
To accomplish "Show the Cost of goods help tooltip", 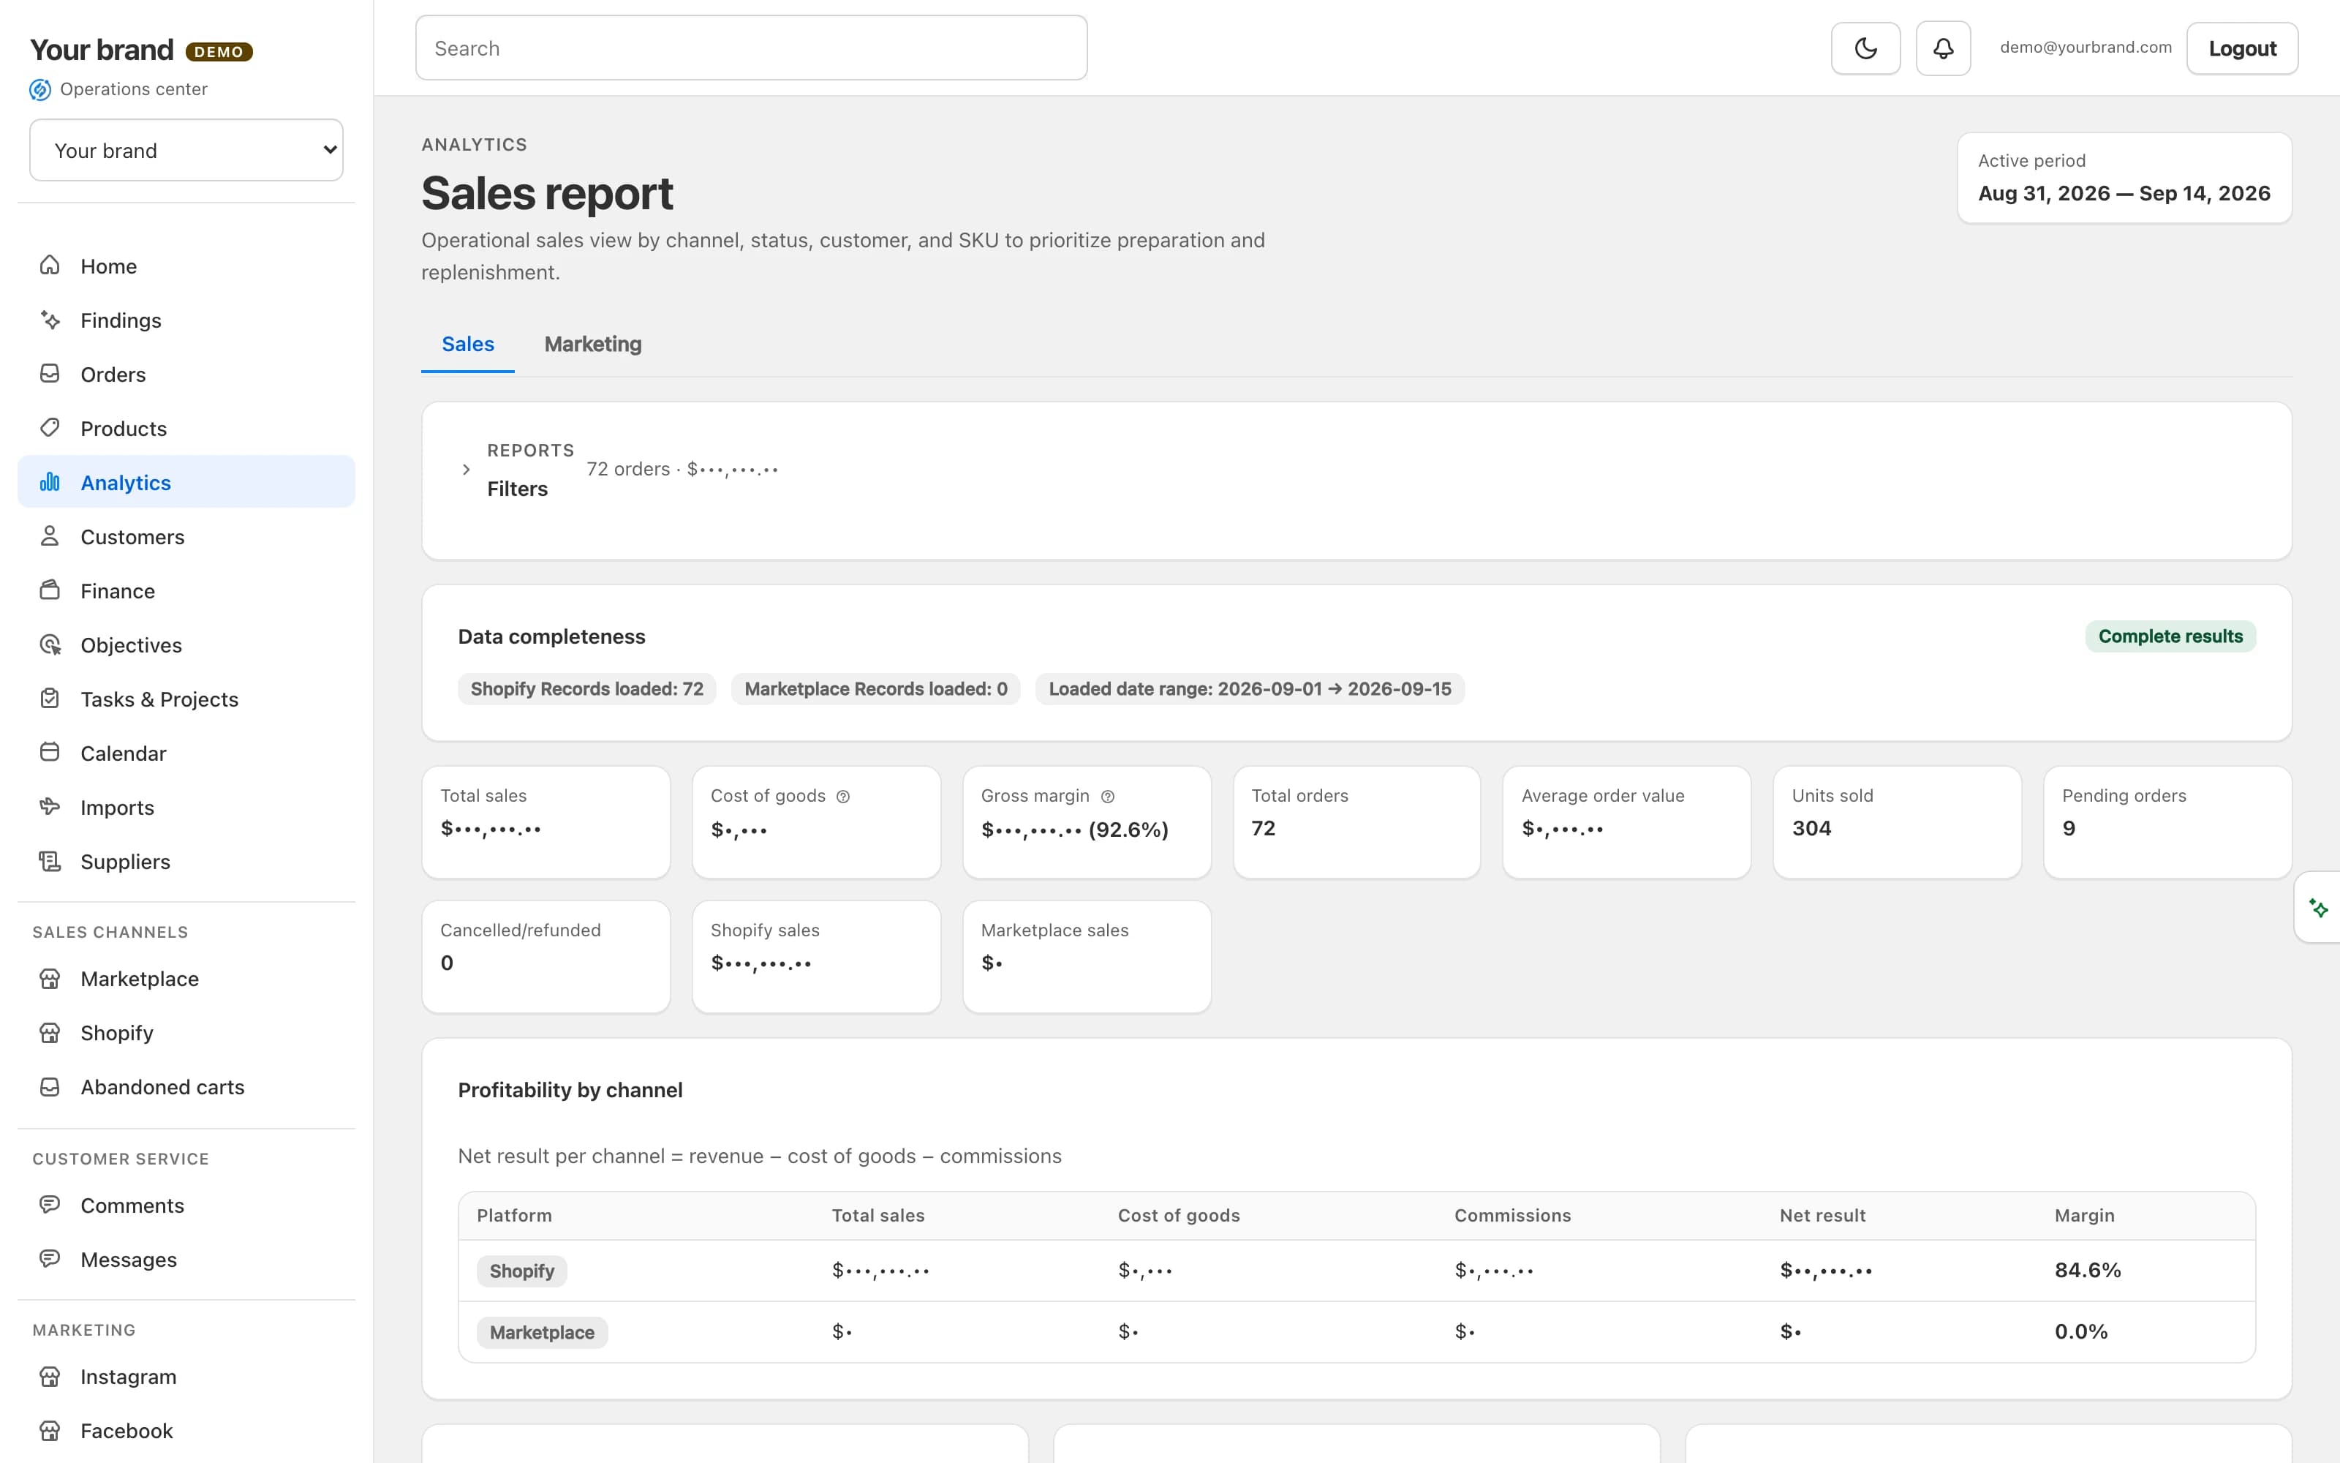I will pos(843,797).
